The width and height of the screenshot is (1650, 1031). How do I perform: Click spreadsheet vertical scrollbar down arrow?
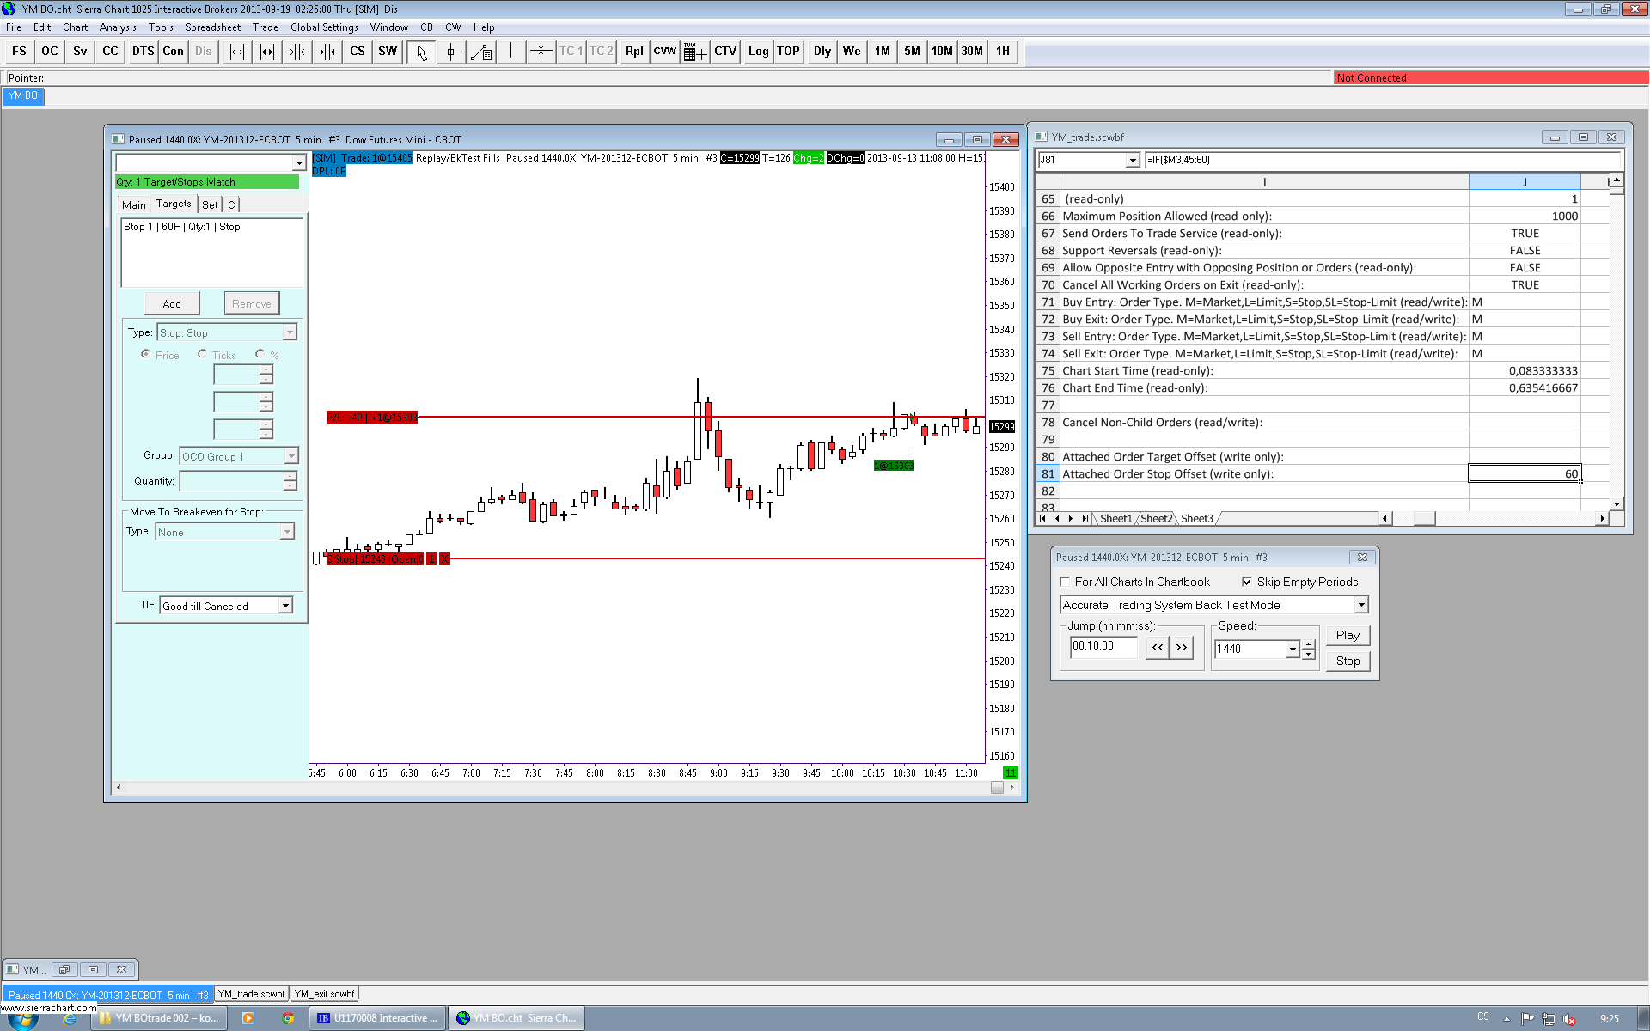pos(1616,504)
